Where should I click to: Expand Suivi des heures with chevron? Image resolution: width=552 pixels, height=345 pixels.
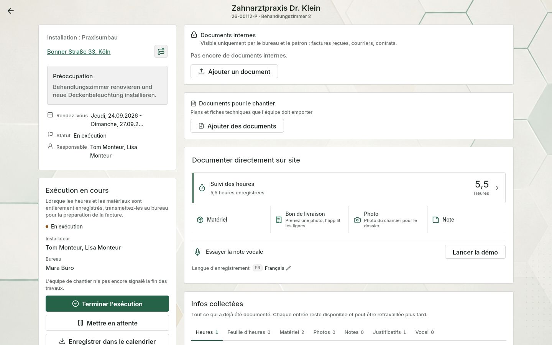[497, 188]
